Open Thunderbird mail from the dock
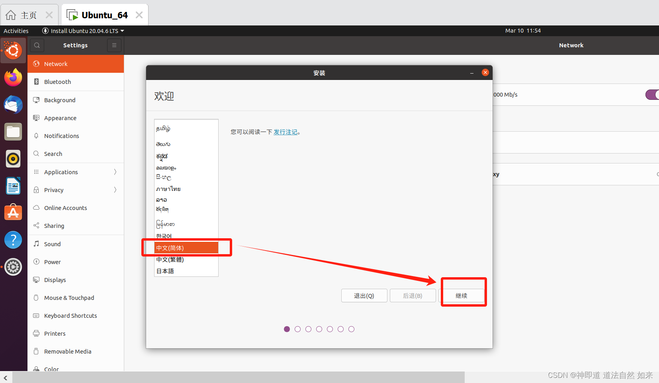 [x=13, y=105]
